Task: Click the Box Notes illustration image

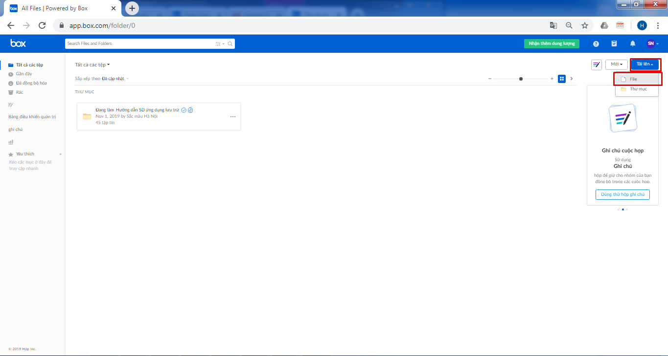Action: (622, 118)
